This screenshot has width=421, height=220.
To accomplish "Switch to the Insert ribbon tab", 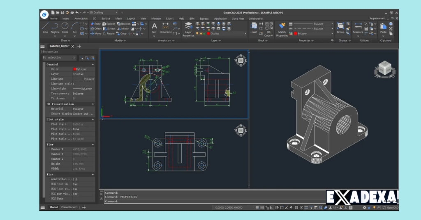I will [66, 18].
